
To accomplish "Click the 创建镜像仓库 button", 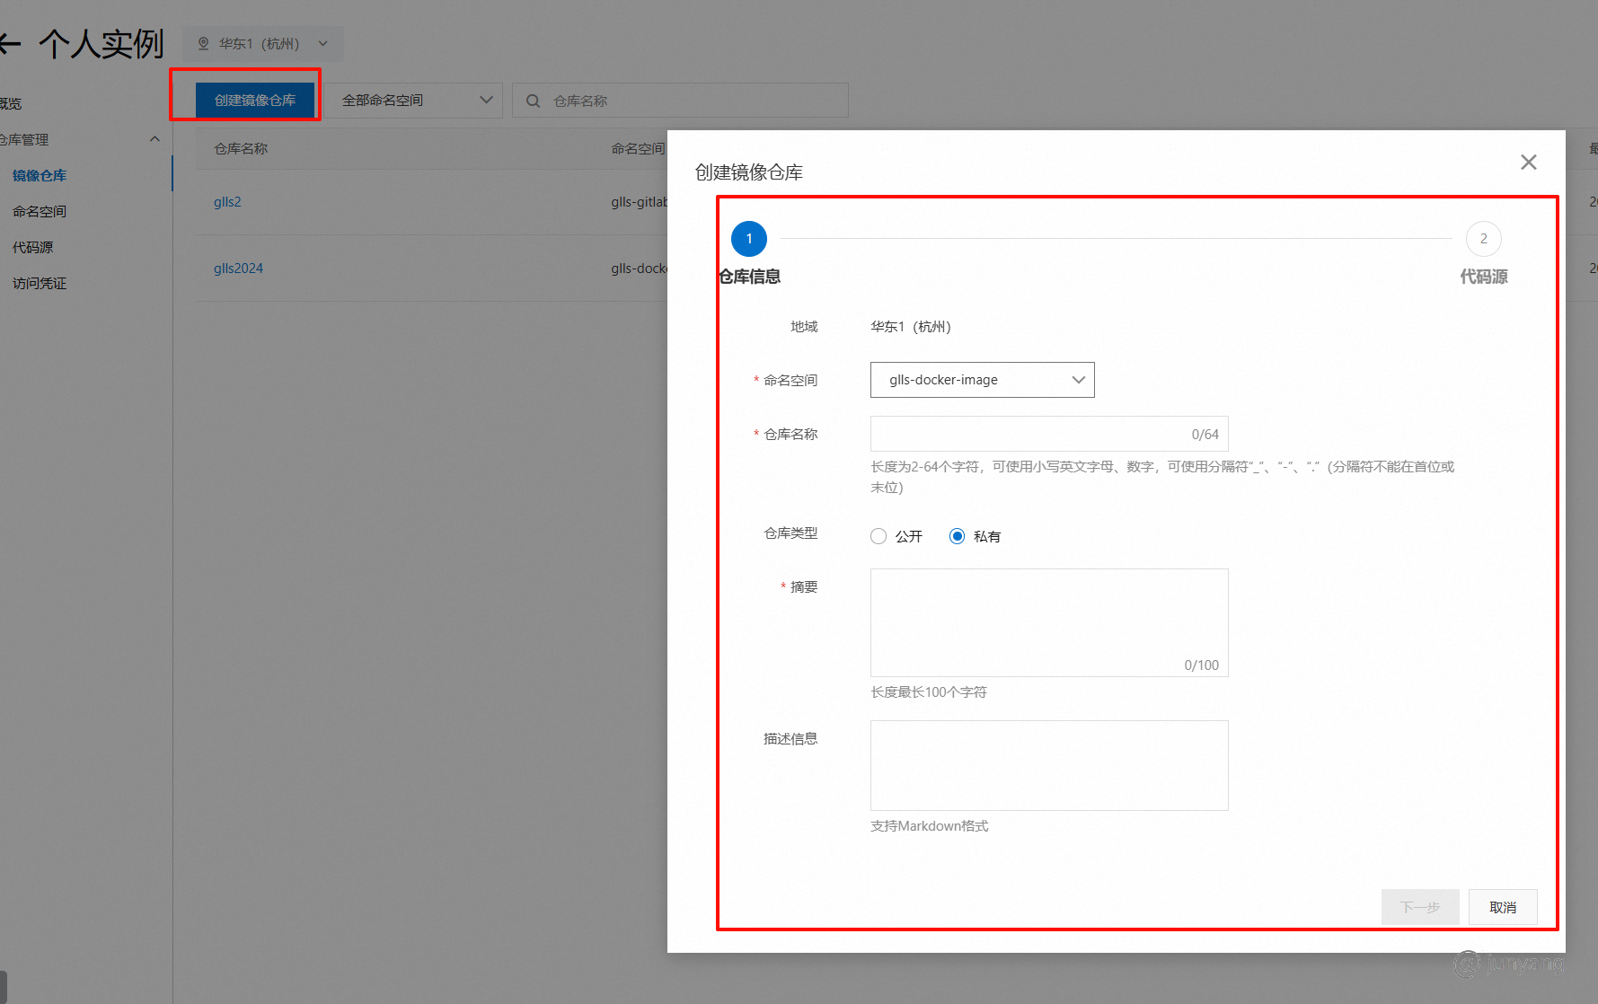I will click(255, 100).
